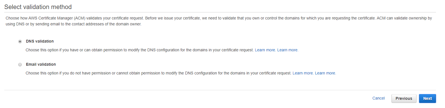Click the DNS validation label text
Viewport: 445px width, 108px height.
(40, 41)
